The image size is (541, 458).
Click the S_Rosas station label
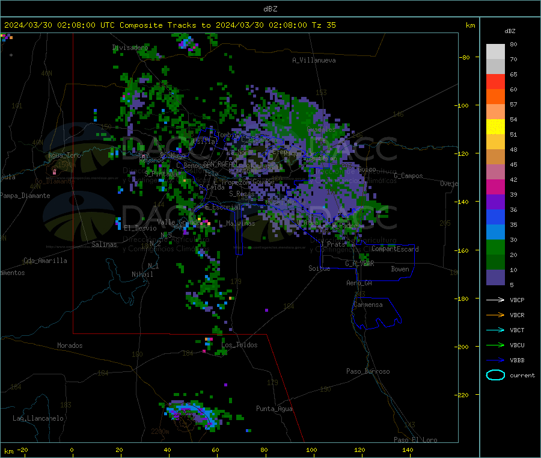[x=242, y=194]
